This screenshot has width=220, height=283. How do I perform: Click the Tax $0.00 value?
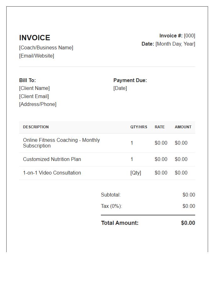189,206
